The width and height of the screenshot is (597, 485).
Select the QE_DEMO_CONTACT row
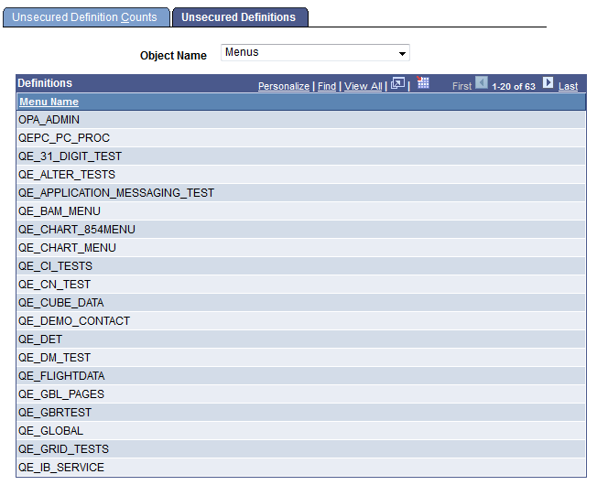tap(300, 320)
